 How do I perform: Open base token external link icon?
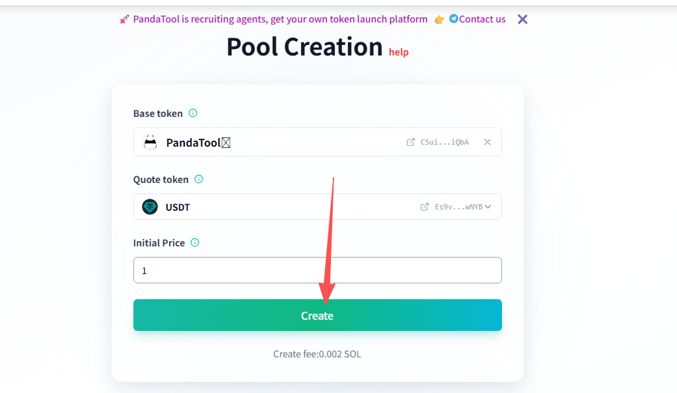411,142
